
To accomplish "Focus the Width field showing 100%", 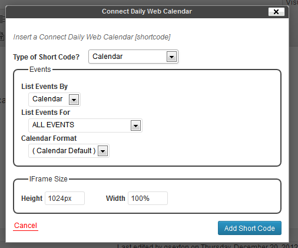I will click(148, 199).
